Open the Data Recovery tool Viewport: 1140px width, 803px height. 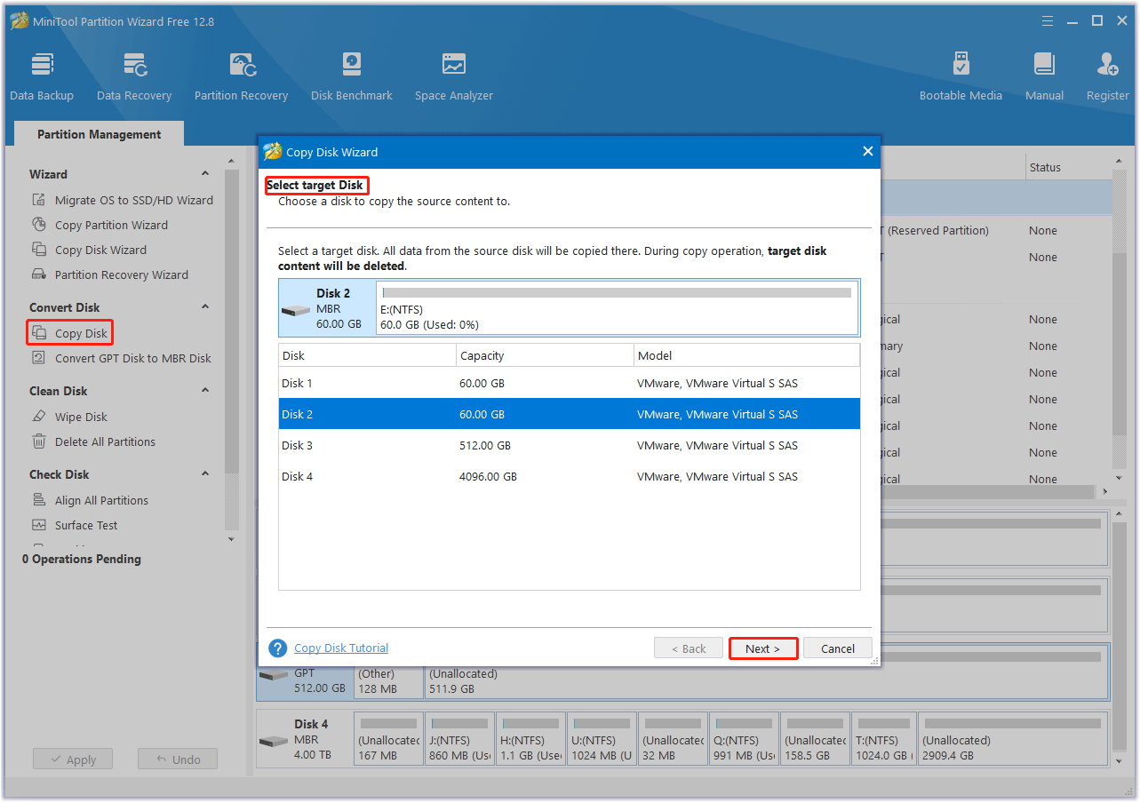[x=134, y=76]
